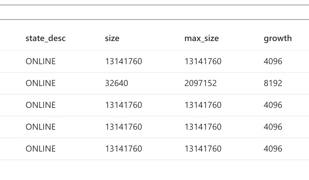
Task: Click ONLINE in the 32640 size row
Action: pyautogui.click(x=41, y=83)
